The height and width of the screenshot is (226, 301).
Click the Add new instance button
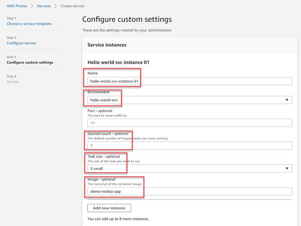pos(109,208)
